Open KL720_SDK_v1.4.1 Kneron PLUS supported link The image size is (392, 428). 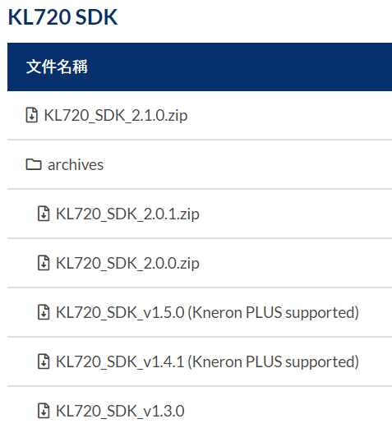point(207,362)
